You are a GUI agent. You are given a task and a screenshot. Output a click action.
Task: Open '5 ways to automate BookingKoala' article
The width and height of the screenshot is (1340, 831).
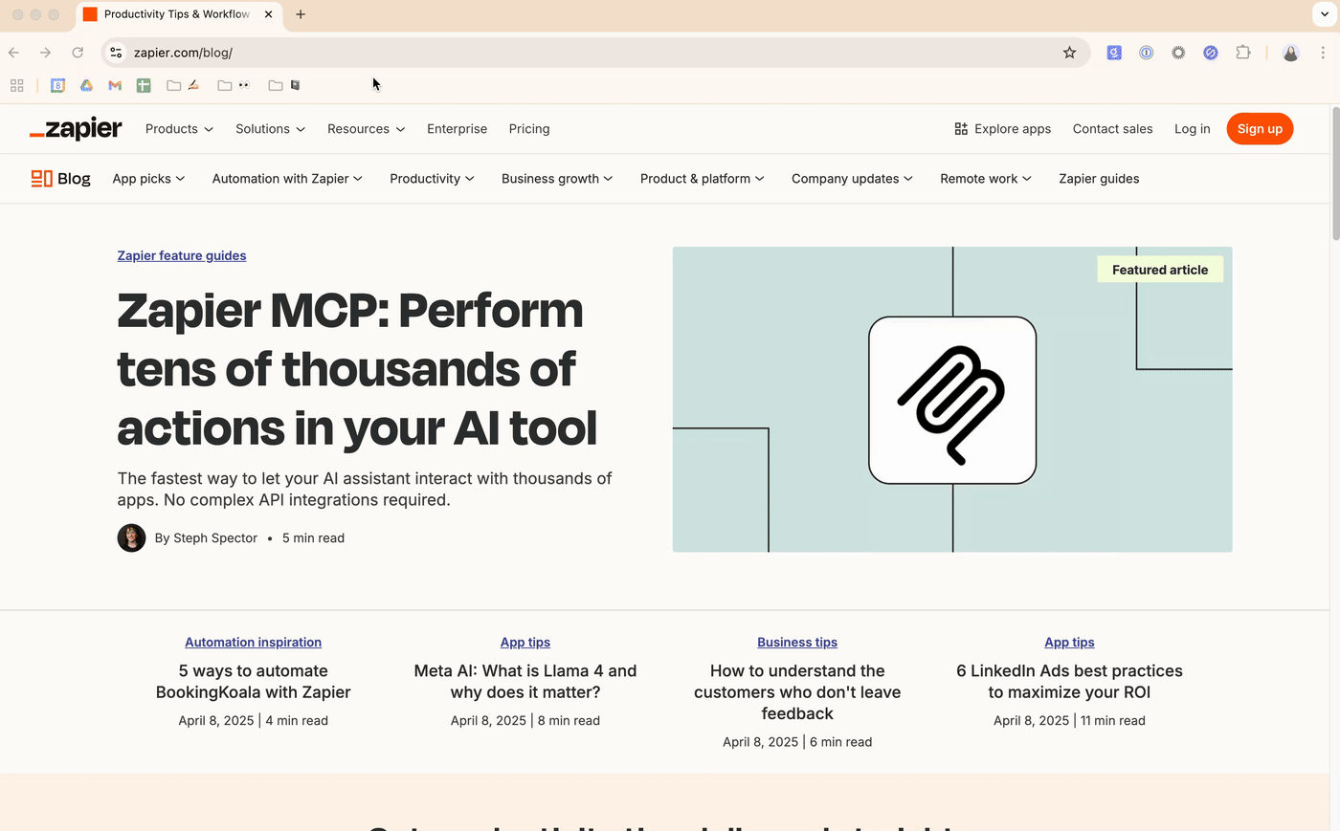pyautogui.click(x=253, y=682)
